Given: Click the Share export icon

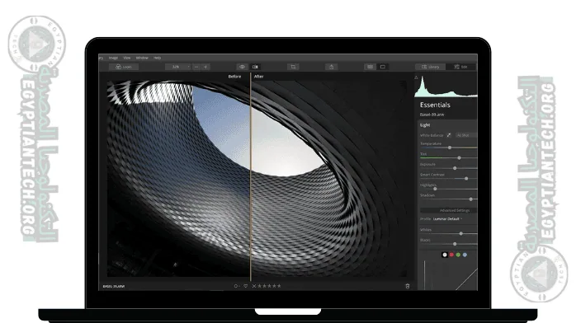Looking at the screenshot, I should pyautogui.click(x=332, y=67).
